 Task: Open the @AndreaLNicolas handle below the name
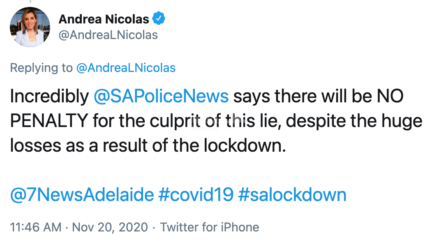pyautogui.click(x=108, y=35)
